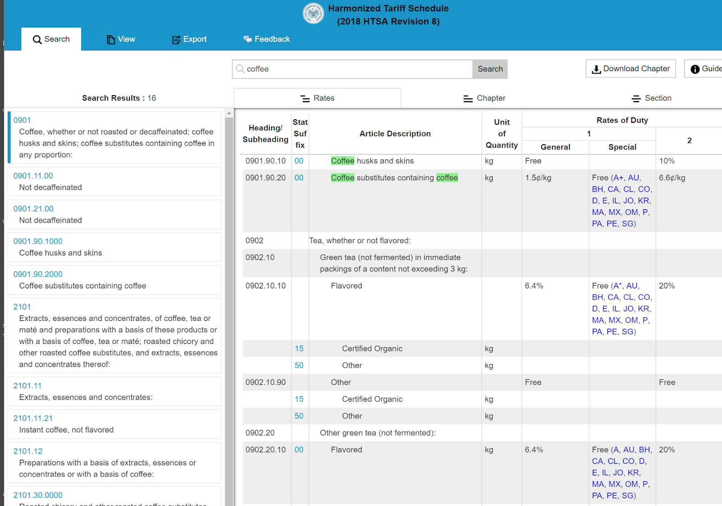Click the coffee search input field
This screenshot has width=722, height=506.
point(352,69)
